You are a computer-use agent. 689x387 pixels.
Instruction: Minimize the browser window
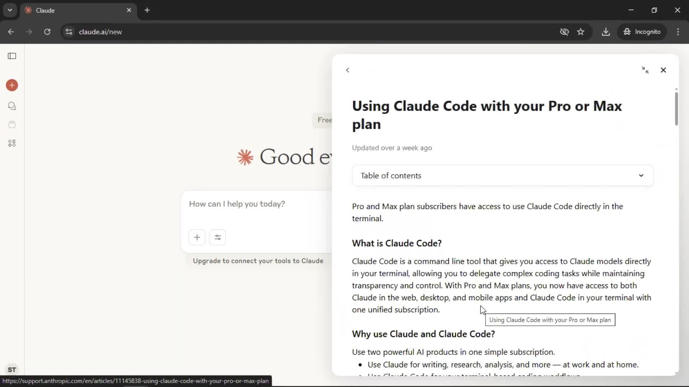[x=631, y=10]
